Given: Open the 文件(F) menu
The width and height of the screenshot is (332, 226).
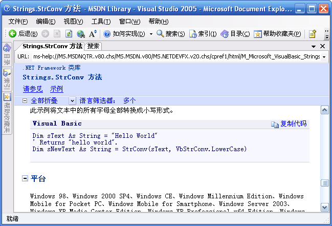Looking at the screenshot, I should pyautogui.click(x=18, y=22).
